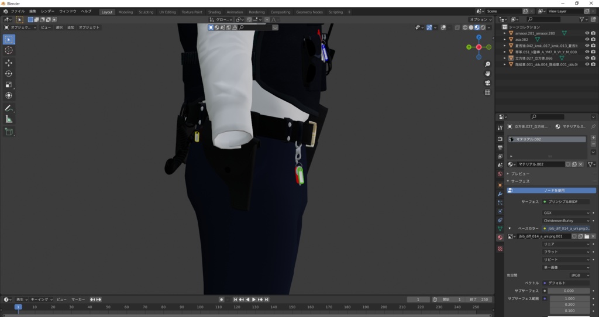Pick the Rotate tool in toolbar
This screenshot has width=599, height=317.
(x=9, y=74)
